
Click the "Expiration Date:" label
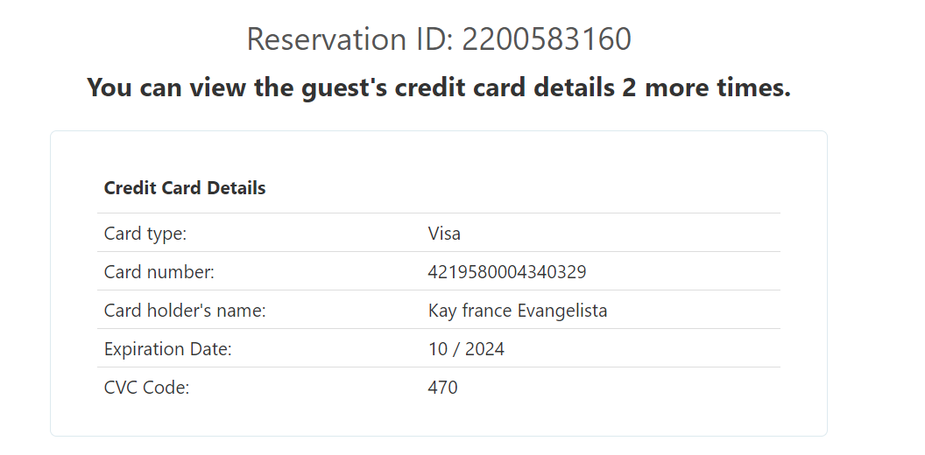(x=167, y=349)
